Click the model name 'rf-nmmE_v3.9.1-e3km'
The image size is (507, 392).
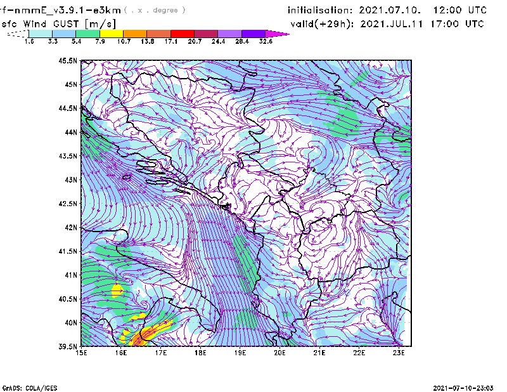(x=60, y=10)
